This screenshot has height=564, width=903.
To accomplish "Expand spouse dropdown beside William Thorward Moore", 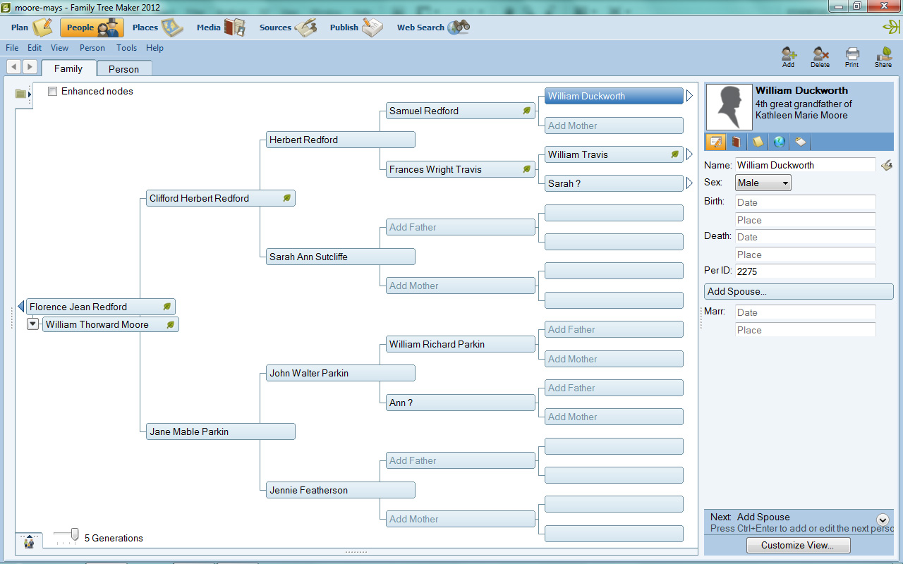I will click(33, 324).
